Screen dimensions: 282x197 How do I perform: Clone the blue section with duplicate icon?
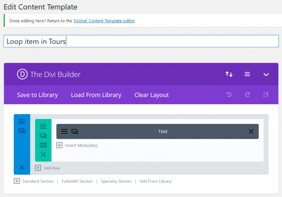(22, 131)
